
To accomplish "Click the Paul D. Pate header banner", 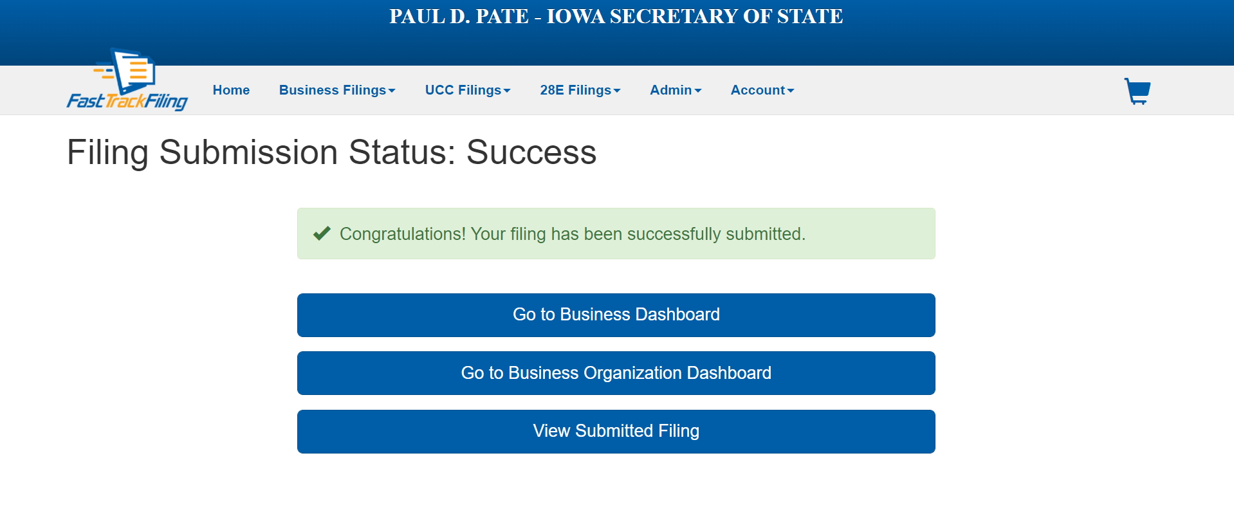I will click(x=616, y=17).
